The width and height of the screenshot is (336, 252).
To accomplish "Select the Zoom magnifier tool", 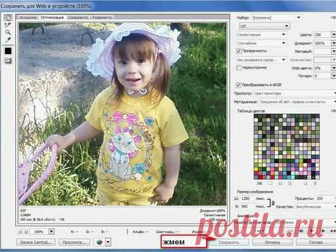I will coord(8,32).
